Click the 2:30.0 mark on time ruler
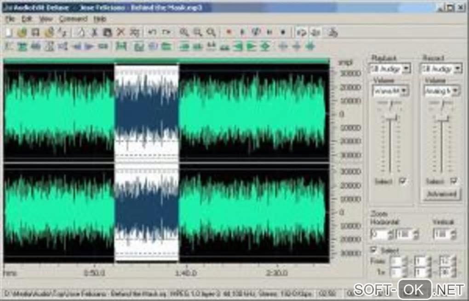Viewport: 469px width, 301px height. pos(277,273)
